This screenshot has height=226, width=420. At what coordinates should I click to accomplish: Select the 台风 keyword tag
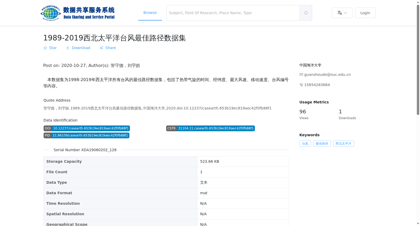click(x=305, y=144)
